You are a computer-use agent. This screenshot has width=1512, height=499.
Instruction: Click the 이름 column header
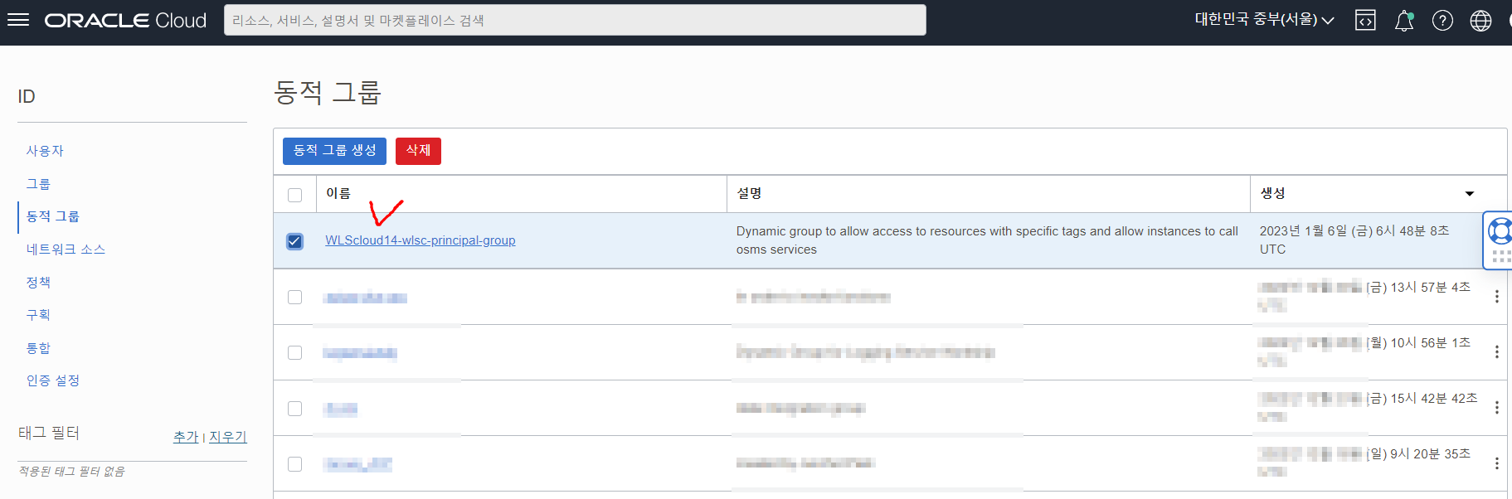pyautogui.click(x=338, y=193)
